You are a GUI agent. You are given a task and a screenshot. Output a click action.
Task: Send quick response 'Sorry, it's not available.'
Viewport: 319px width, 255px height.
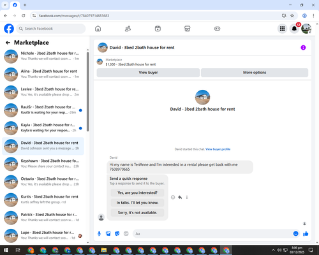(x=137, y=213)
